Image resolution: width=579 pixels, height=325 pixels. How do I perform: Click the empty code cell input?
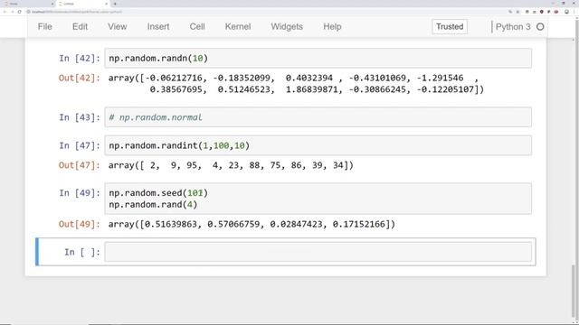tap(318, 252)
